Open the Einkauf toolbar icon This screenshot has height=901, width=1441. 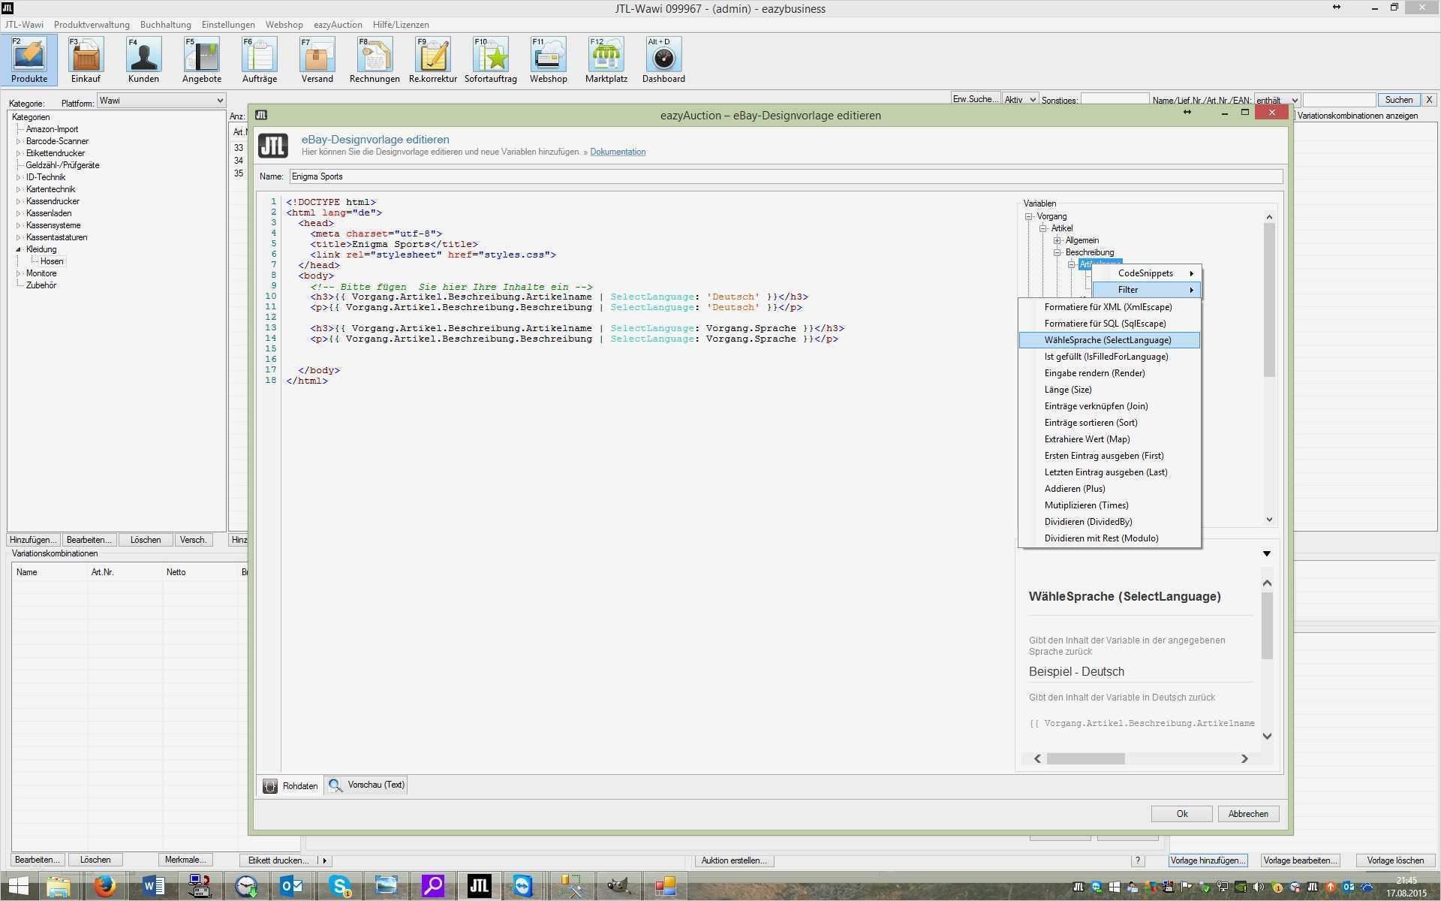(x=86, y=59)
